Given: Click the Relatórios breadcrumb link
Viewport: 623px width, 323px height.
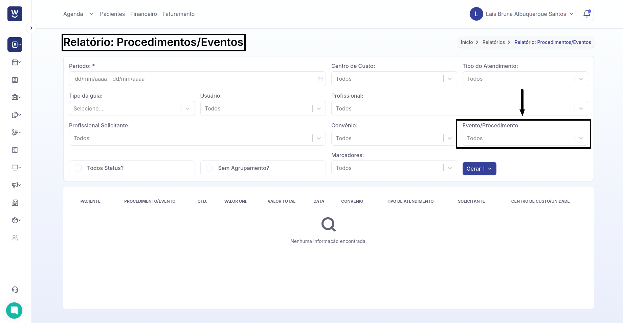Looking at the screenshot, I should pos(493,42).
